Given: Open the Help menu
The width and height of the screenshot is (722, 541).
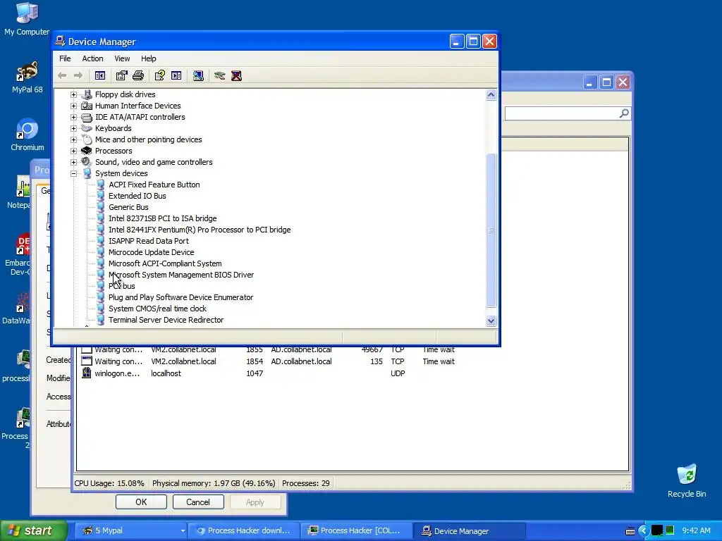Looking at the screenshot, I should tap(148, 58).
